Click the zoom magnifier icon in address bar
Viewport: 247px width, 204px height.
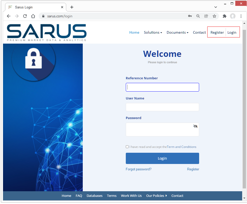tap(198, 16)
